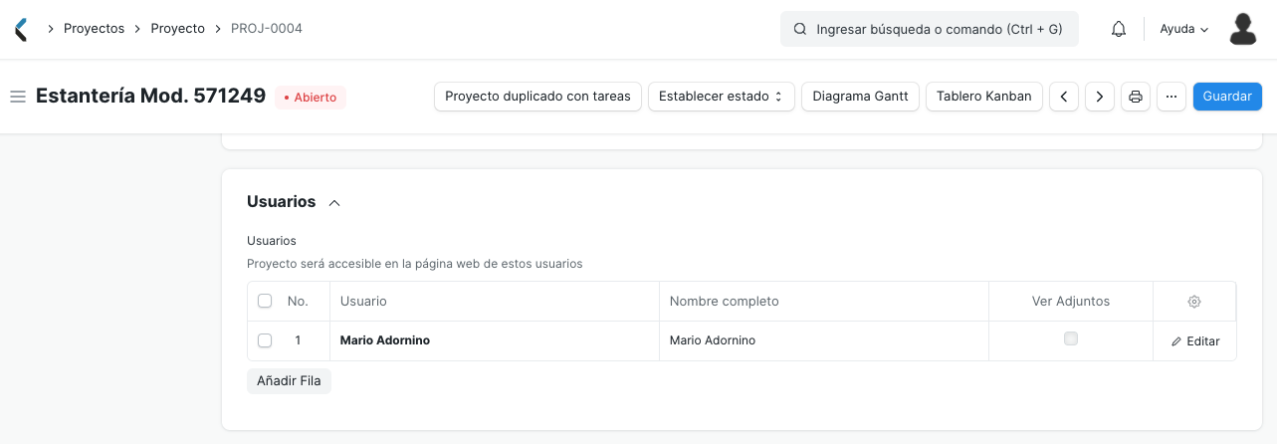Image resolution: width=1277 pixels, height=444 pixels.
Task: Click the project title Estantería Mod. 571249
Action: (x=151, y=97)
